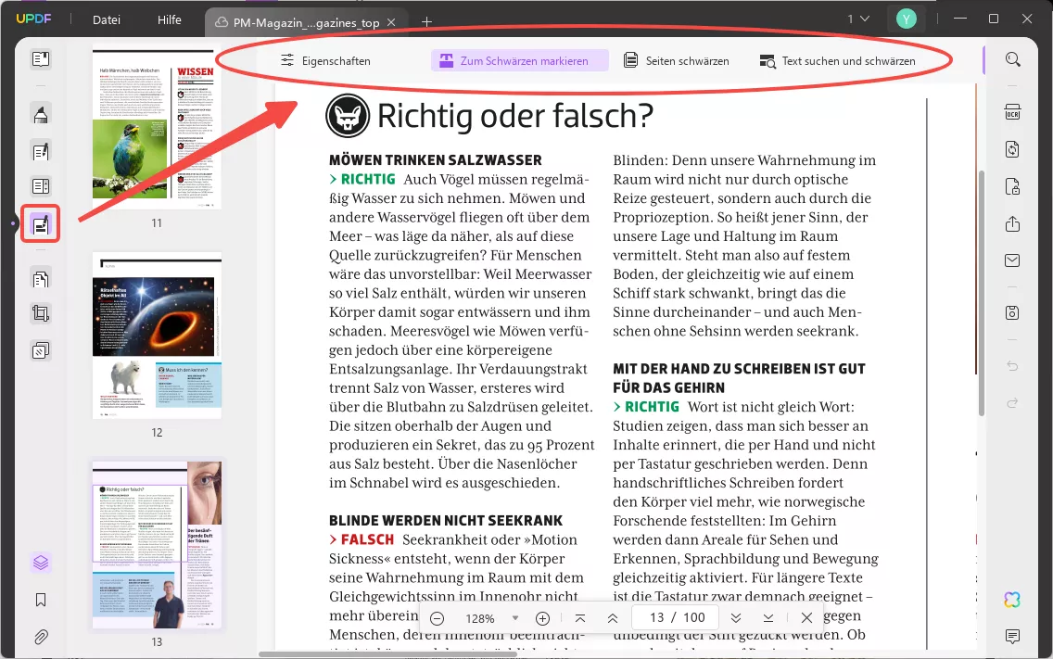1053x659 pixels.
Task: Open the Crop pages tool
Action: pos(40,313)
